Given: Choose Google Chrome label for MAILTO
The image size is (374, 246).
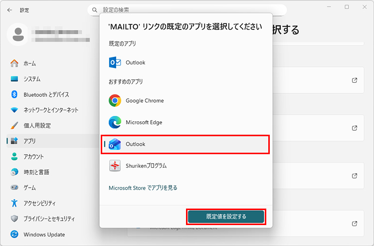Looking at the screenshot, I should point(145,100).
